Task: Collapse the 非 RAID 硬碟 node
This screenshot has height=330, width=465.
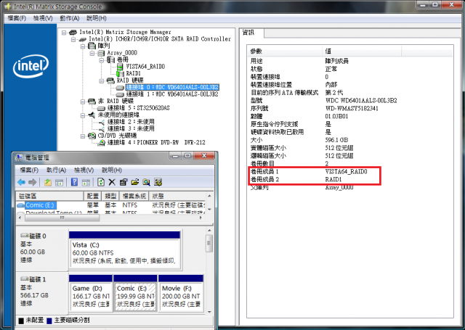Action: pyautogui.click(x=83, y=102)
